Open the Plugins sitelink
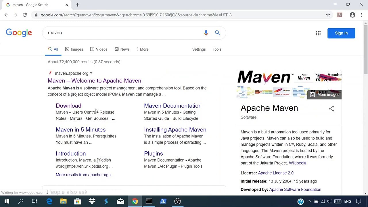 click(x=154, y=154)
